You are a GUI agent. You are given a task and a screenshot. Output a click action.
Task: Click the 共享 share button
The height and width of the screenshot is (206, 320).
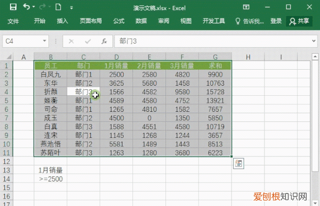(299, 21)
